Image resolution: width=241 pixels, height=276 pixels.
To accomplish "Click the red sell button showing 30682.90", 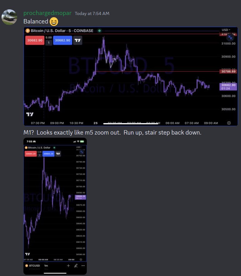I will [x=35, y=40].
